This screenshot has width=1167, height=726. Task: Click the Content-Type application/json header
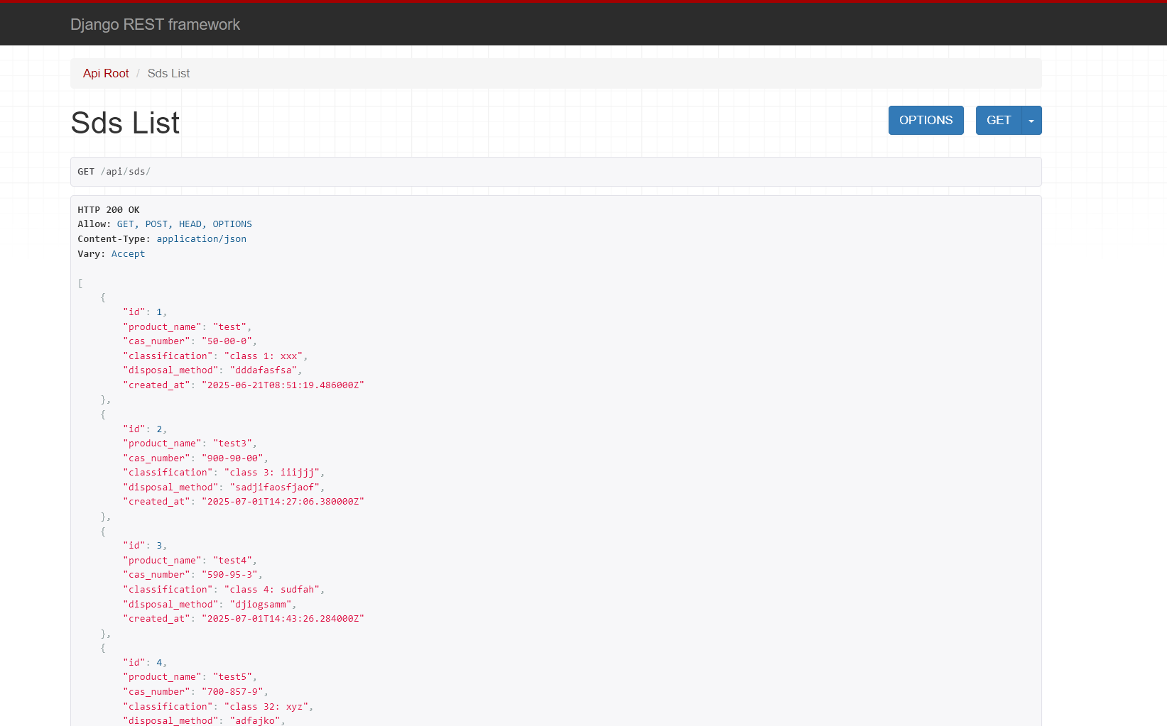(162, 239)
